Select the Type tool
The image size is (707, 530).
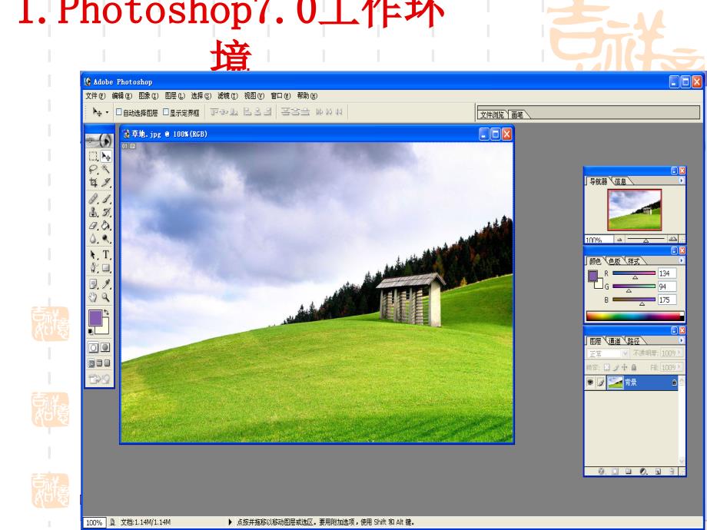pyautogui.click(x=106, y=255)
